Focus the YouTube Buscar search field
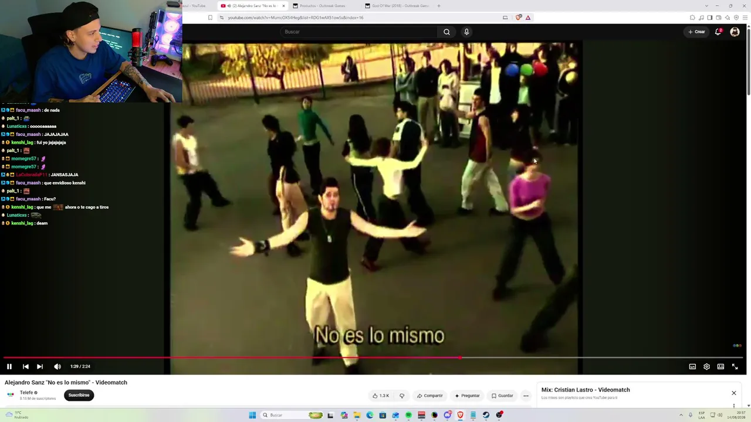 coord(359,32)
